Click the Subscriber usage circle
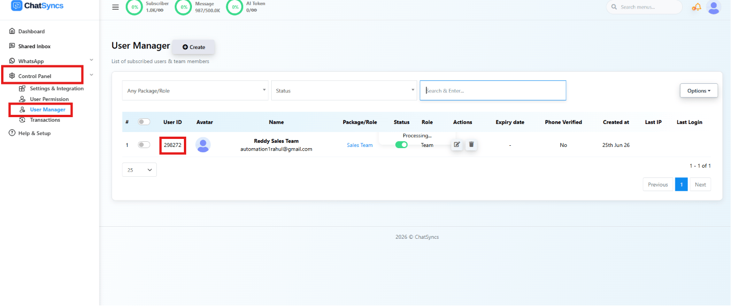731x306 pixels. pos(134,7)
